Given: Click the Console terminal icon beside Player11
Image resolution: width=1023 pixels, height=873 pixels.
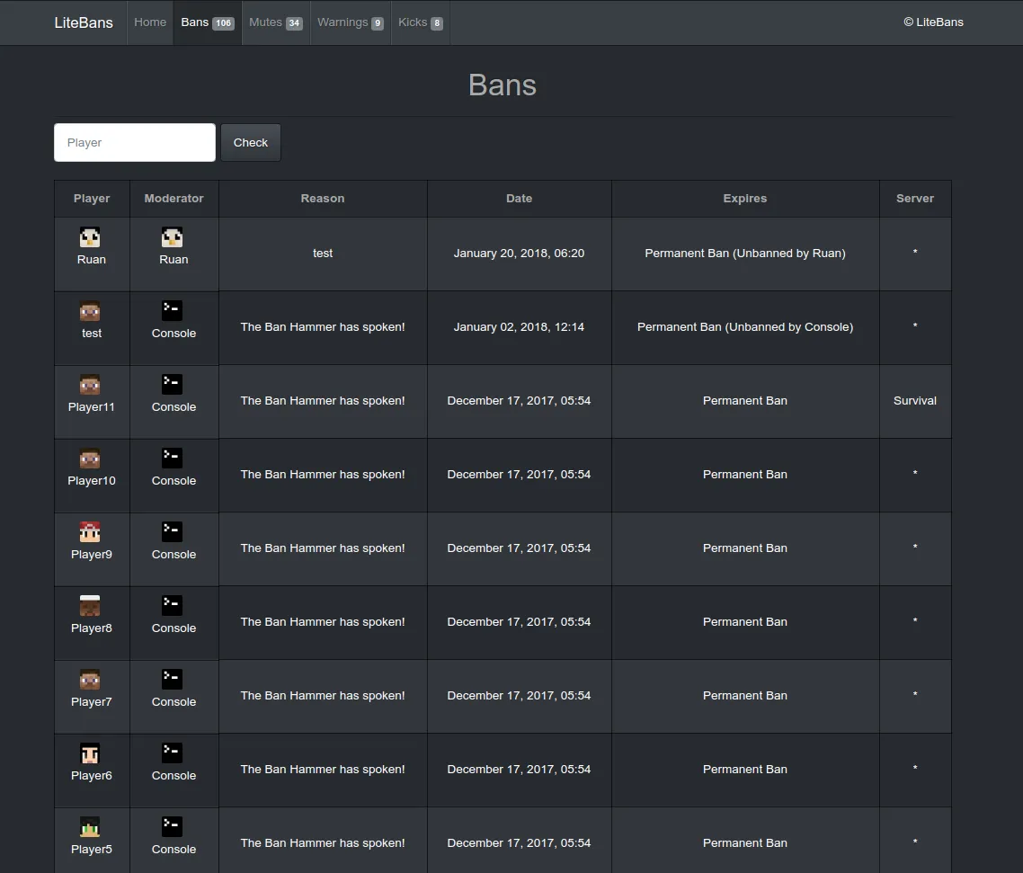Looking at the screenshot, I should [172, 385].
